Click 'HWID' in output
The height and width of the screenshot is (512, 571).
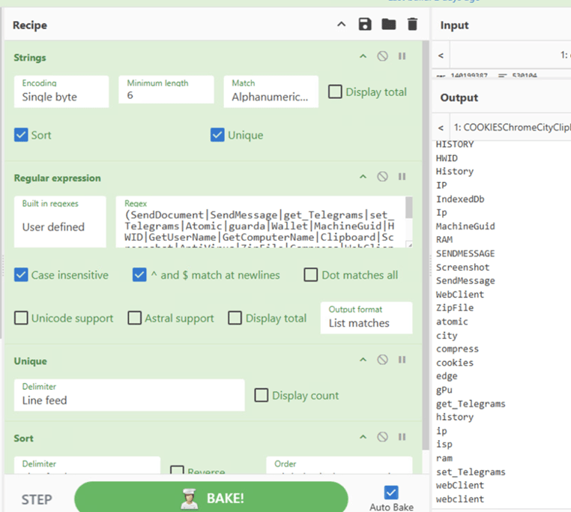[447, 158]
